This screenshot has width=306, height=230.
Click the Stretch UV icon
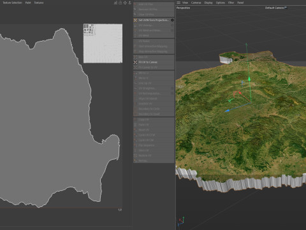135,103
